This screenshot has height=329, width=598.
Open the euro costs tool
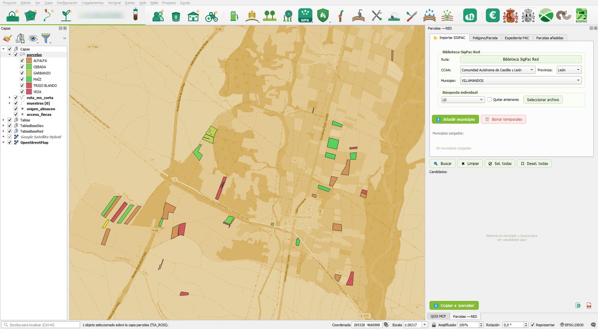point(492,16)
